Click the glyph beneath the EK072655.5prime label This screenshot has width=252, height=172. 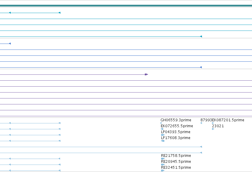coord(162,129)
